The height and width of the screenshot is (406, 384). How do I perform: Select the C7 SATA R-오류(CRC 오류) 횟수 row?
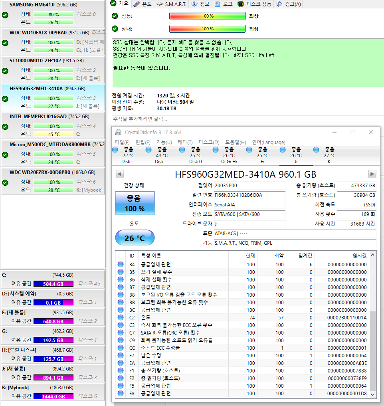242,333
